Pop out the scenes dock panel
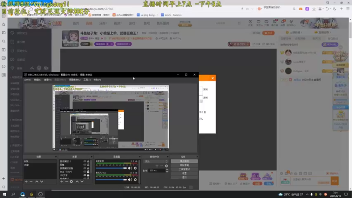The image size is (352, 198). pos(56,157)
